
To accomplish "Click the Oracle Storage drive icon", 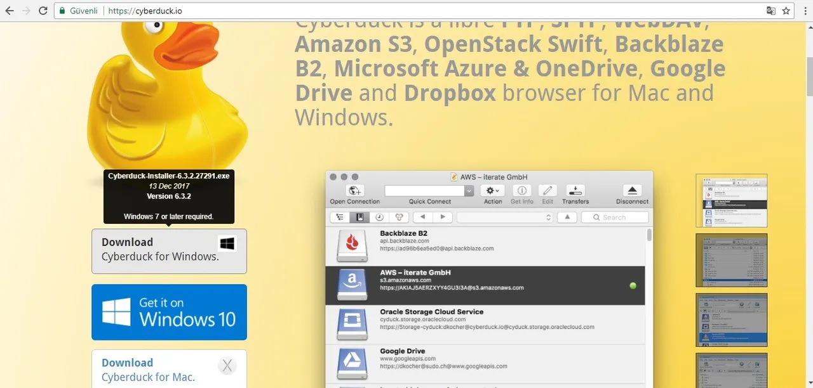I will [x=352, y=325].
